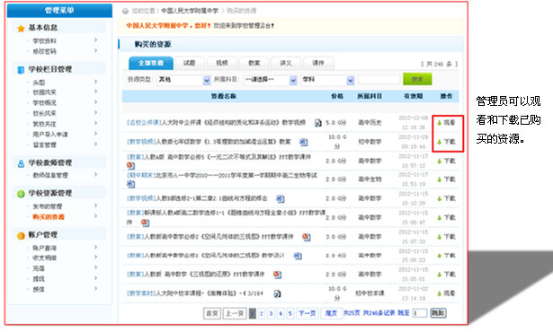
Task: Open 头图 in the sidebar
Action: (x=40, y=83)
